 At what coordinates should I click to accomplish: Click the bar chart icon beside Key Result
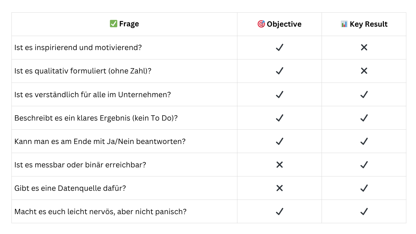(344, 24)
